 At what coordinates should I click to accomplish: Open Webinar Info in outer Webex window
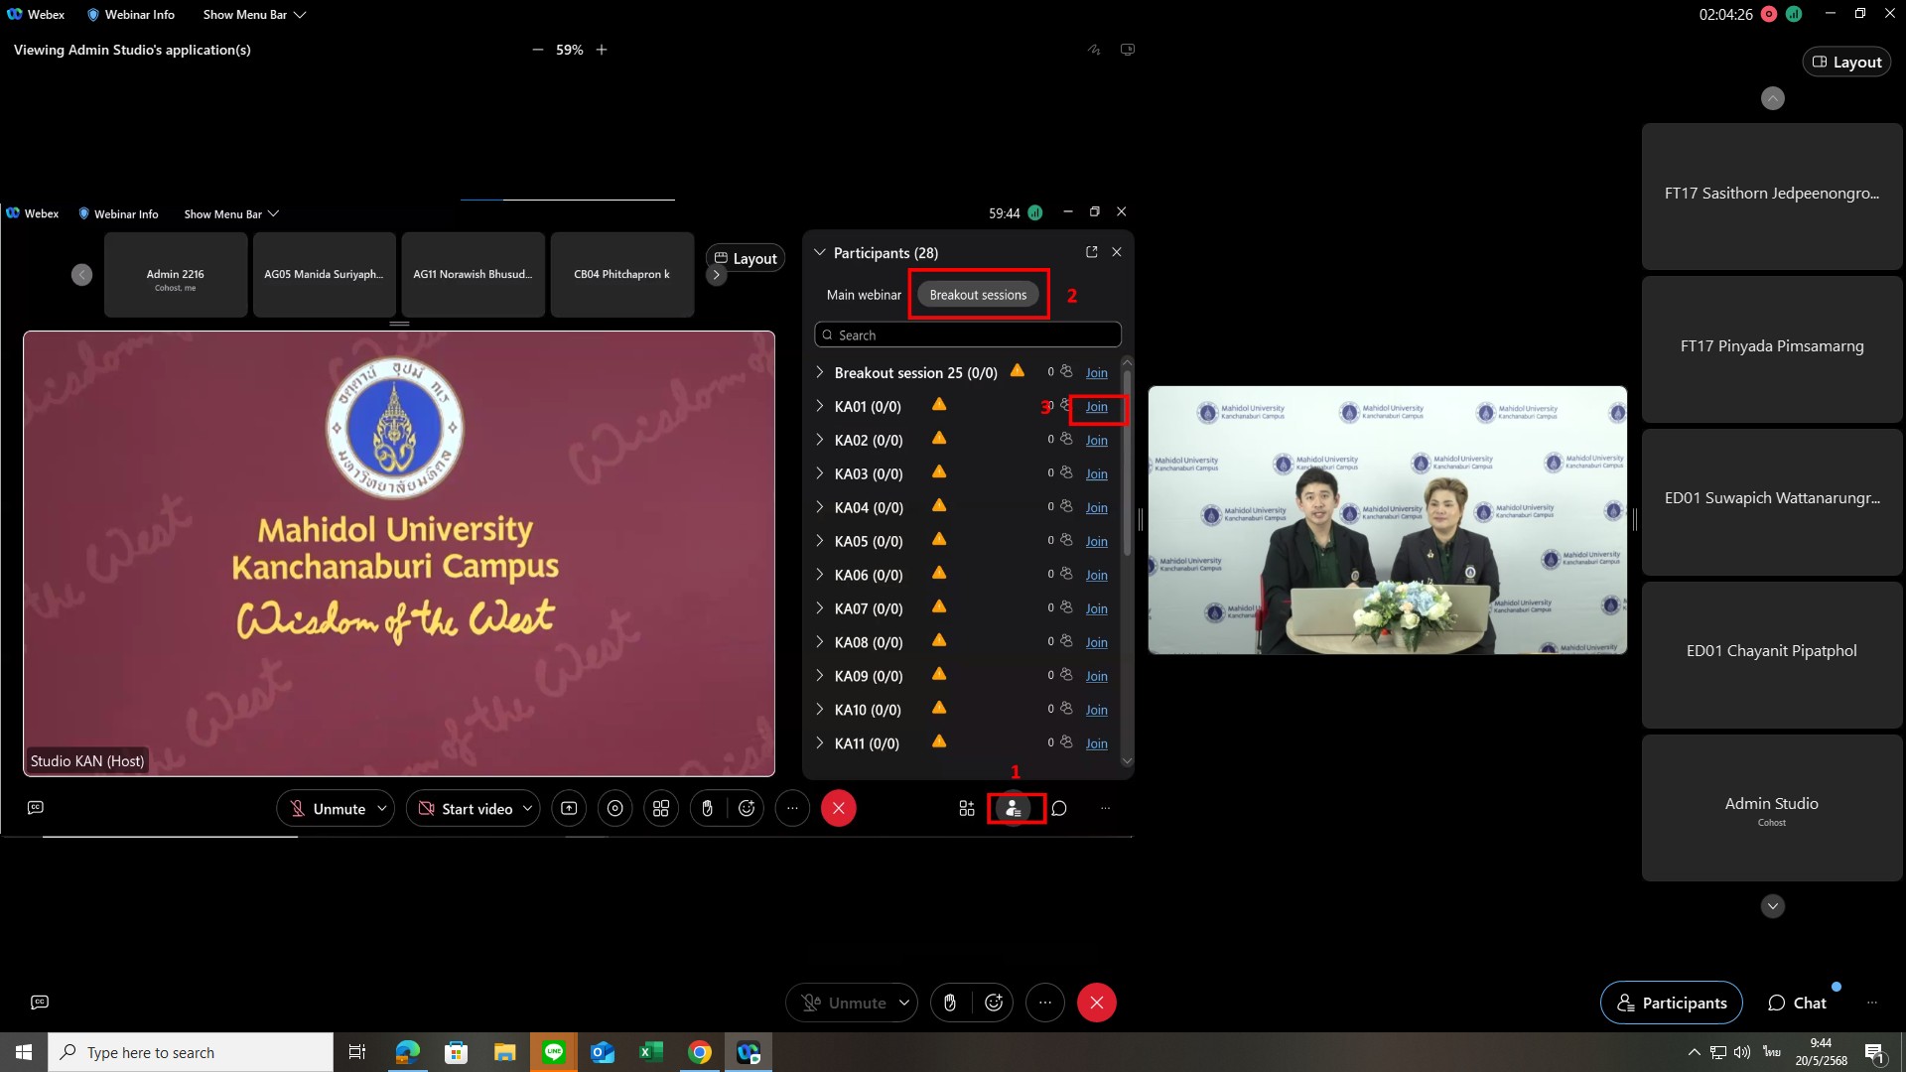(130, 15)
